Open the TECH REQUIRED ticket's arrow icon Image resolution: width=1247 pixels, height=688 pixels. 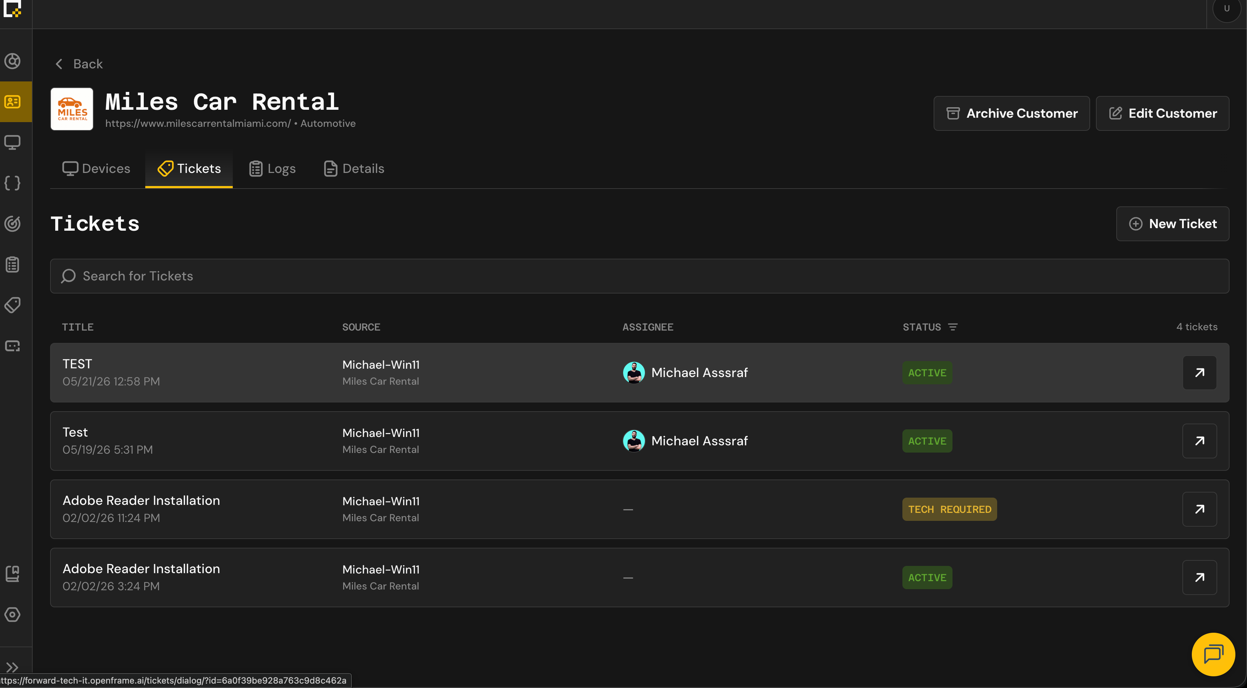pos(1200,509)
